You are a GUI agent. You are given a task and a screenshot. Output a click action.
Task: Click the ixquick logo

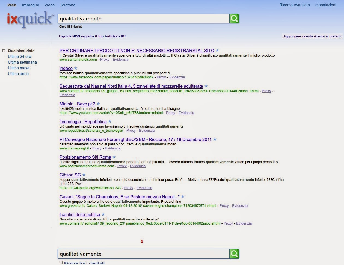31,19
